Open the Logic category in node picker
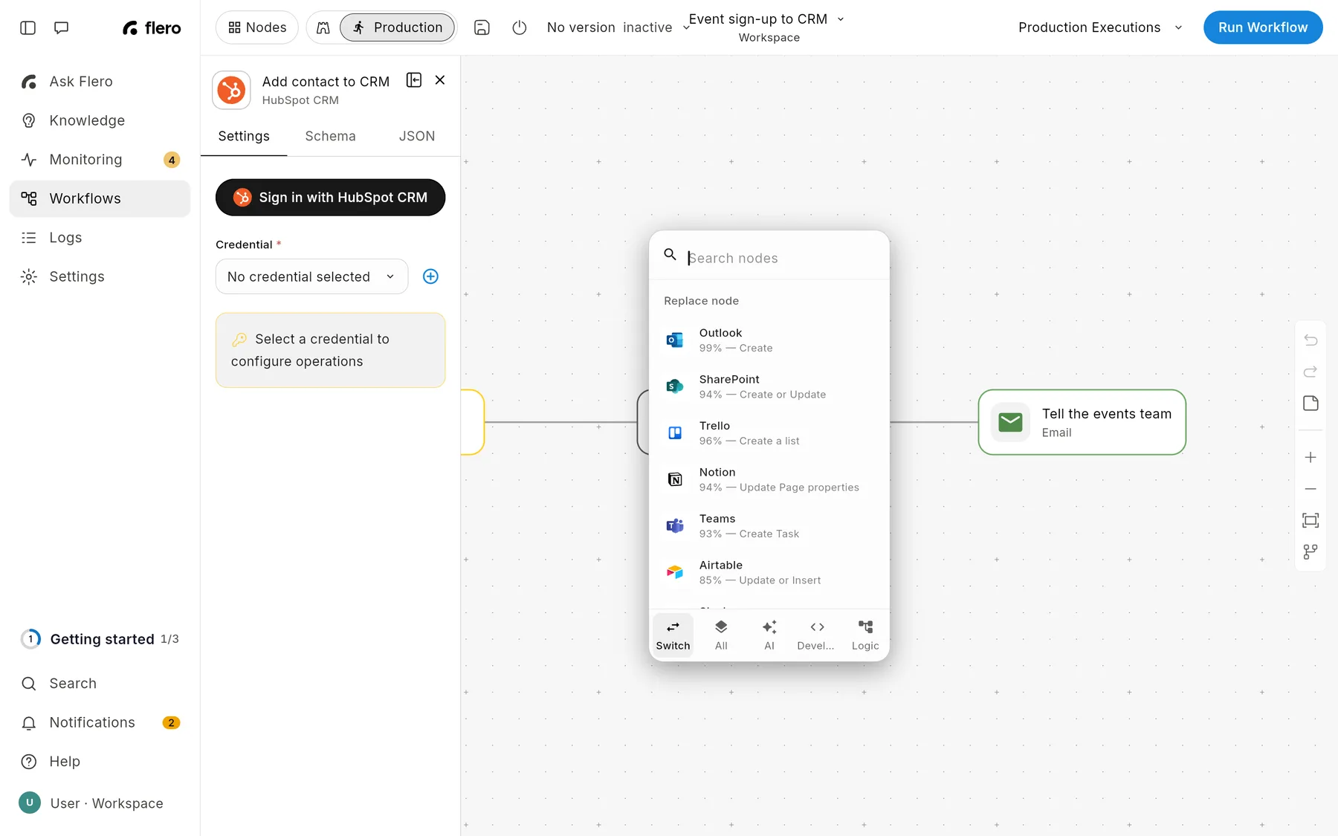Screen dimensions: 1338x836 pos(865,635)
